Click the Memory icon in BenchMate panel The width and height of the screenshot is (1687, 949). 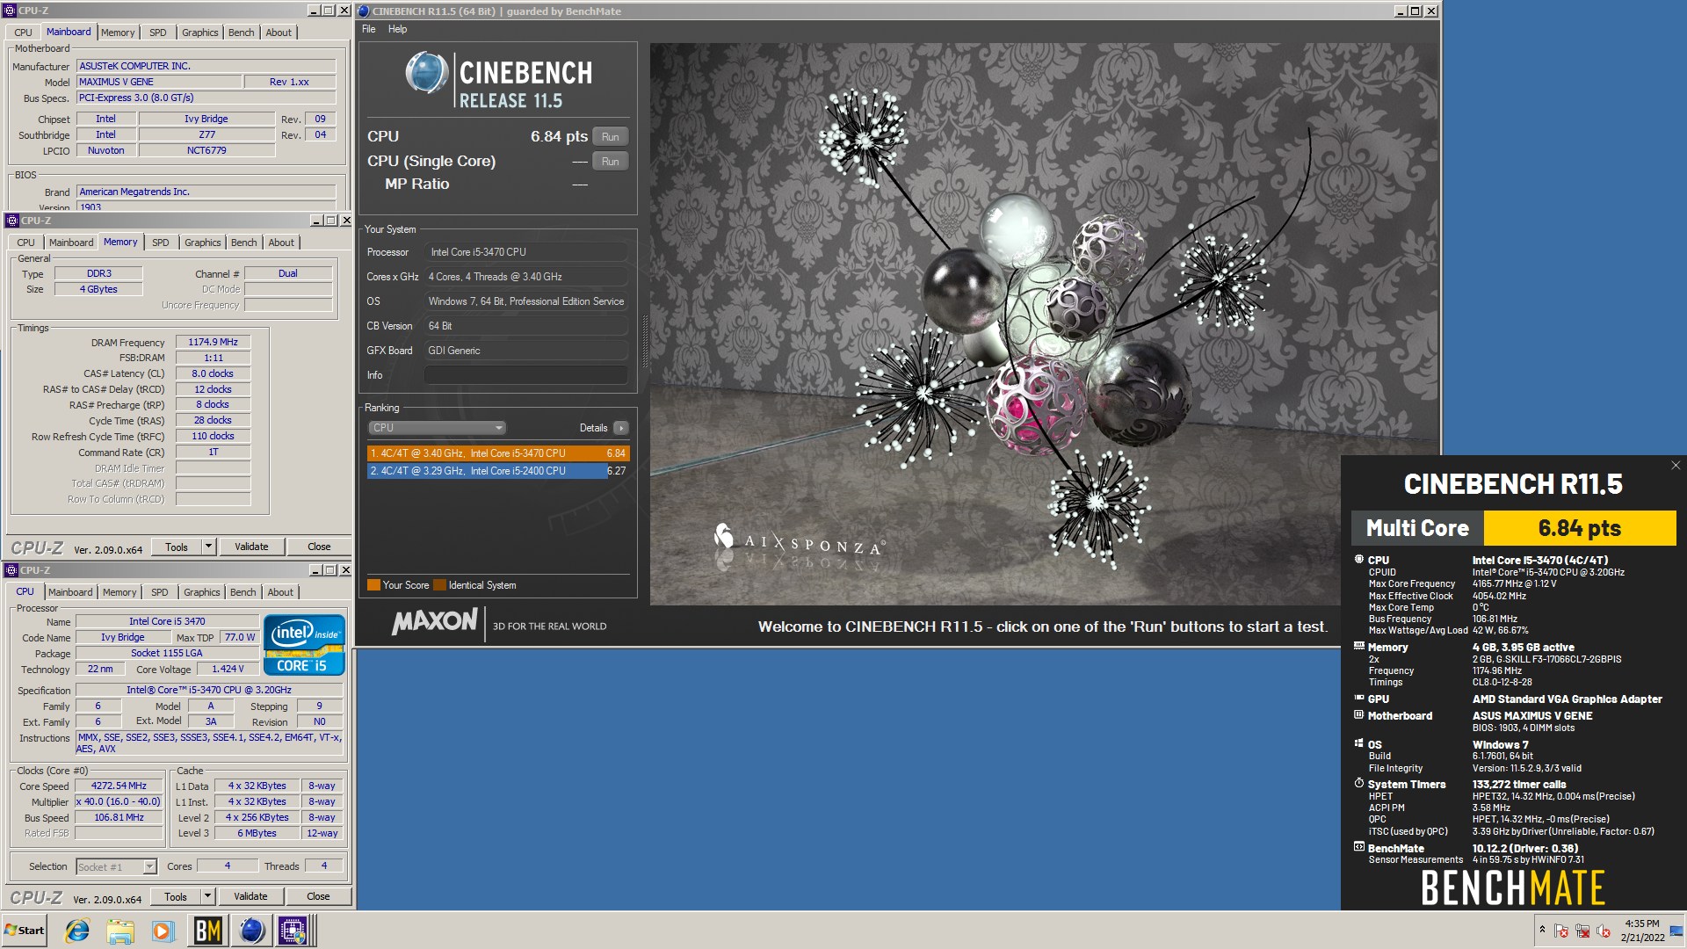pos(1359,646)
